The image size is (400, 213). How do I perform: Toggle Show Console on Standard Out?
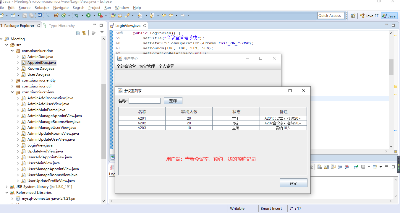340,167
